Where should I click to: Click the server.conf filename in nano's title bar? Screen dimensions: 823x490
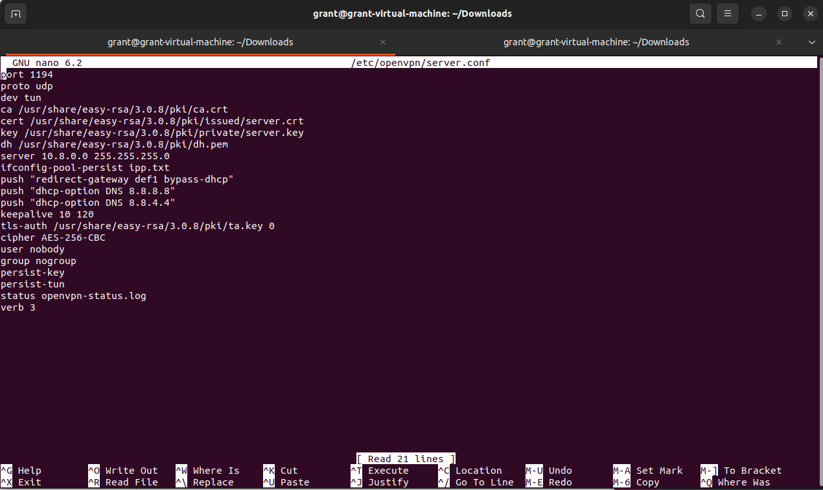point(420,62)
